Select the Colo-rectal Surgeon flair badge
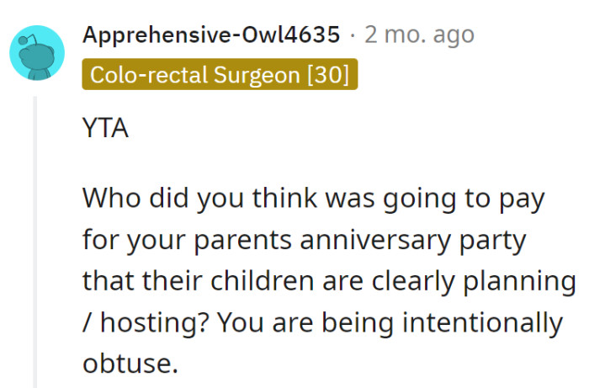The height and width of the screenshot is (388, 589). click(220, 75)
